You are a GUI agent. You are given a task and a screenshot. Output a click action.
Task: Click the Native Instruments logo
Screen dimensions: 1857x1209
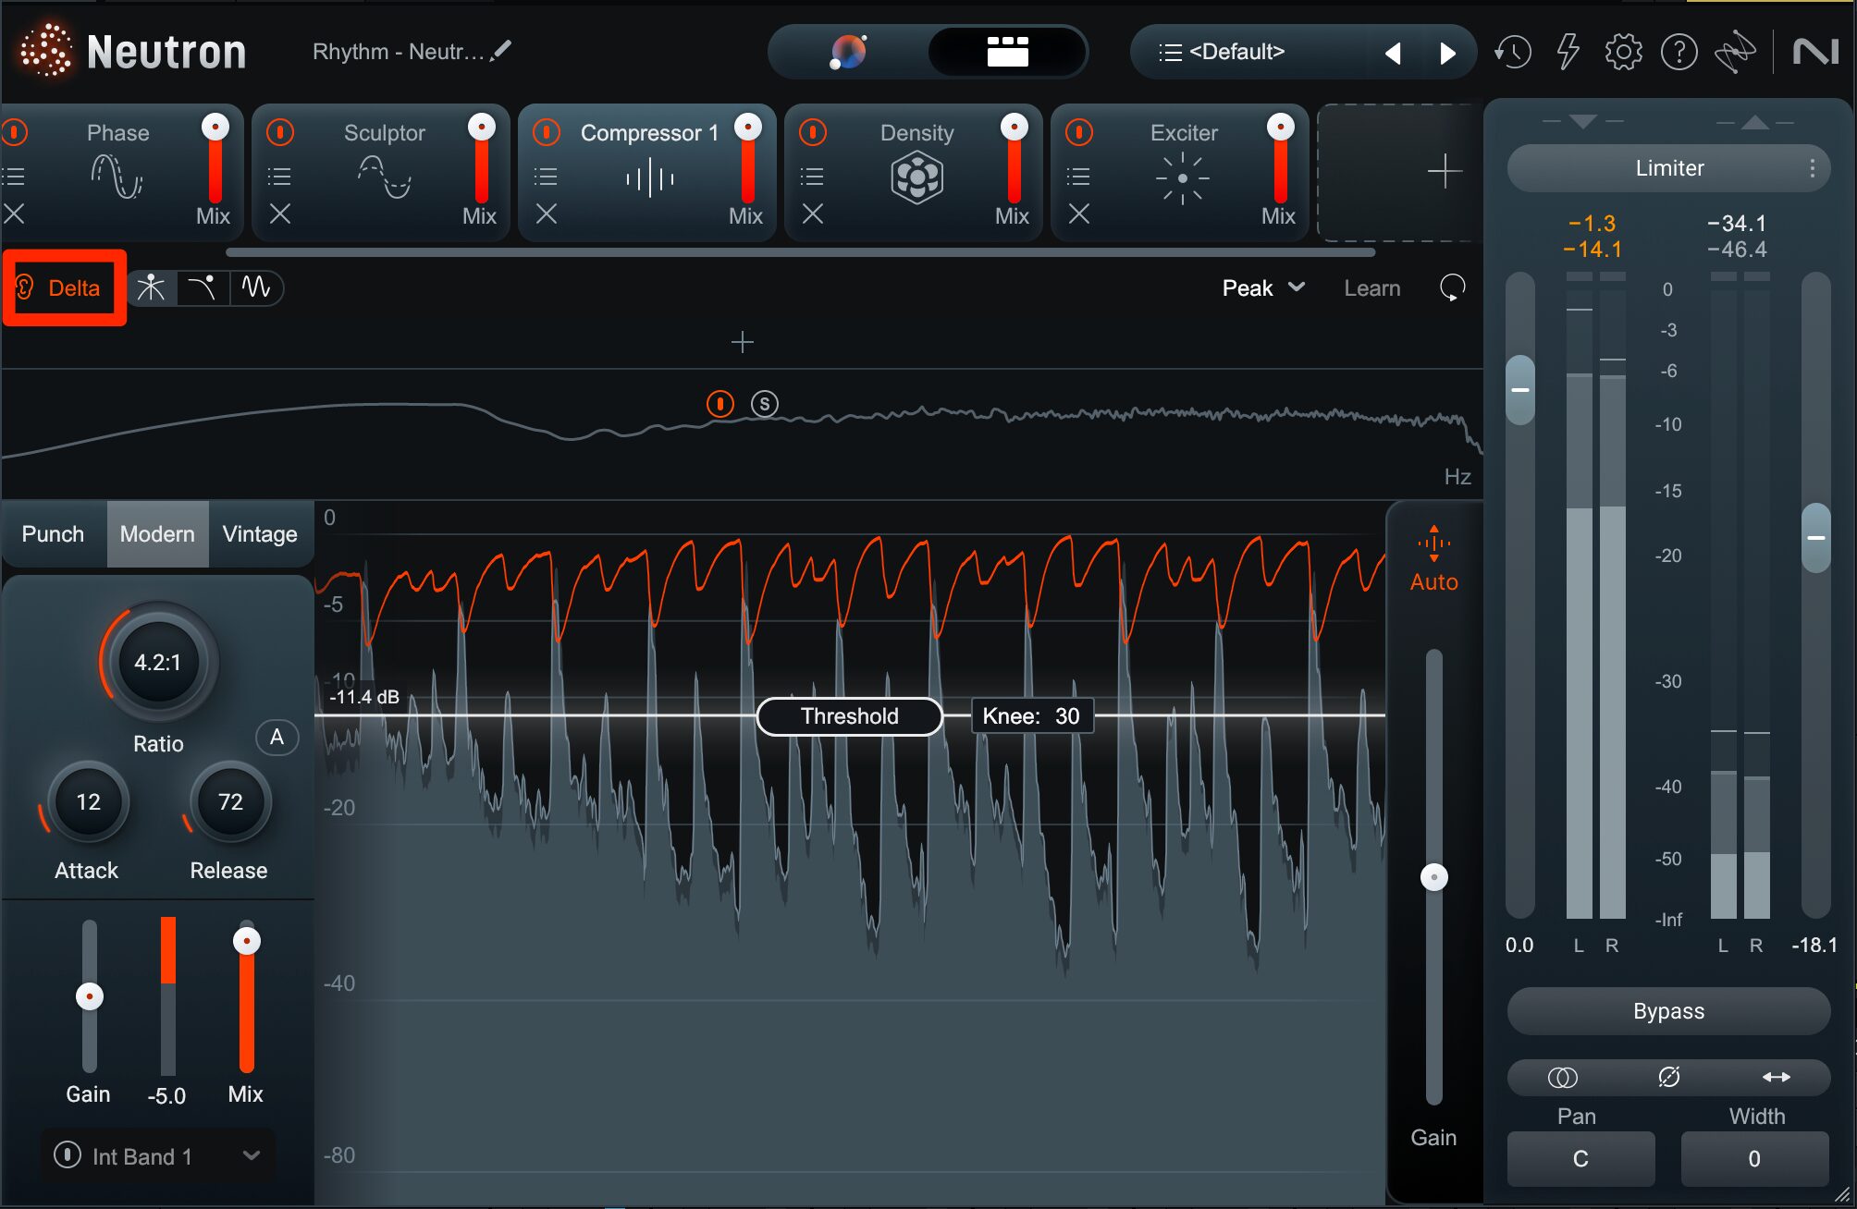coord(1815,52)
